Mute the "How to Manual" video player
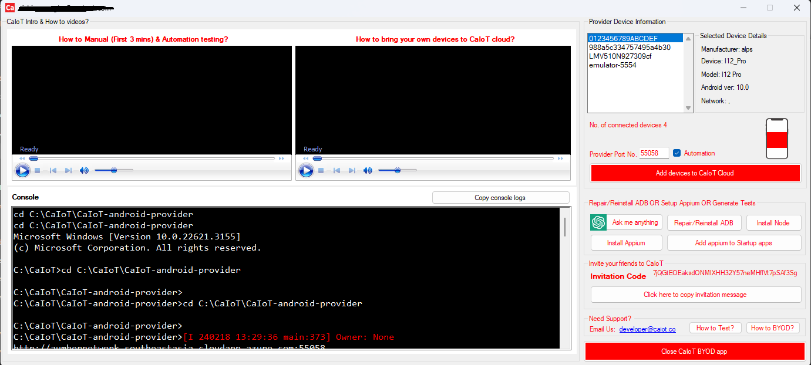The width and height of the screenshot is (811, 365). [x=84, y=171]
